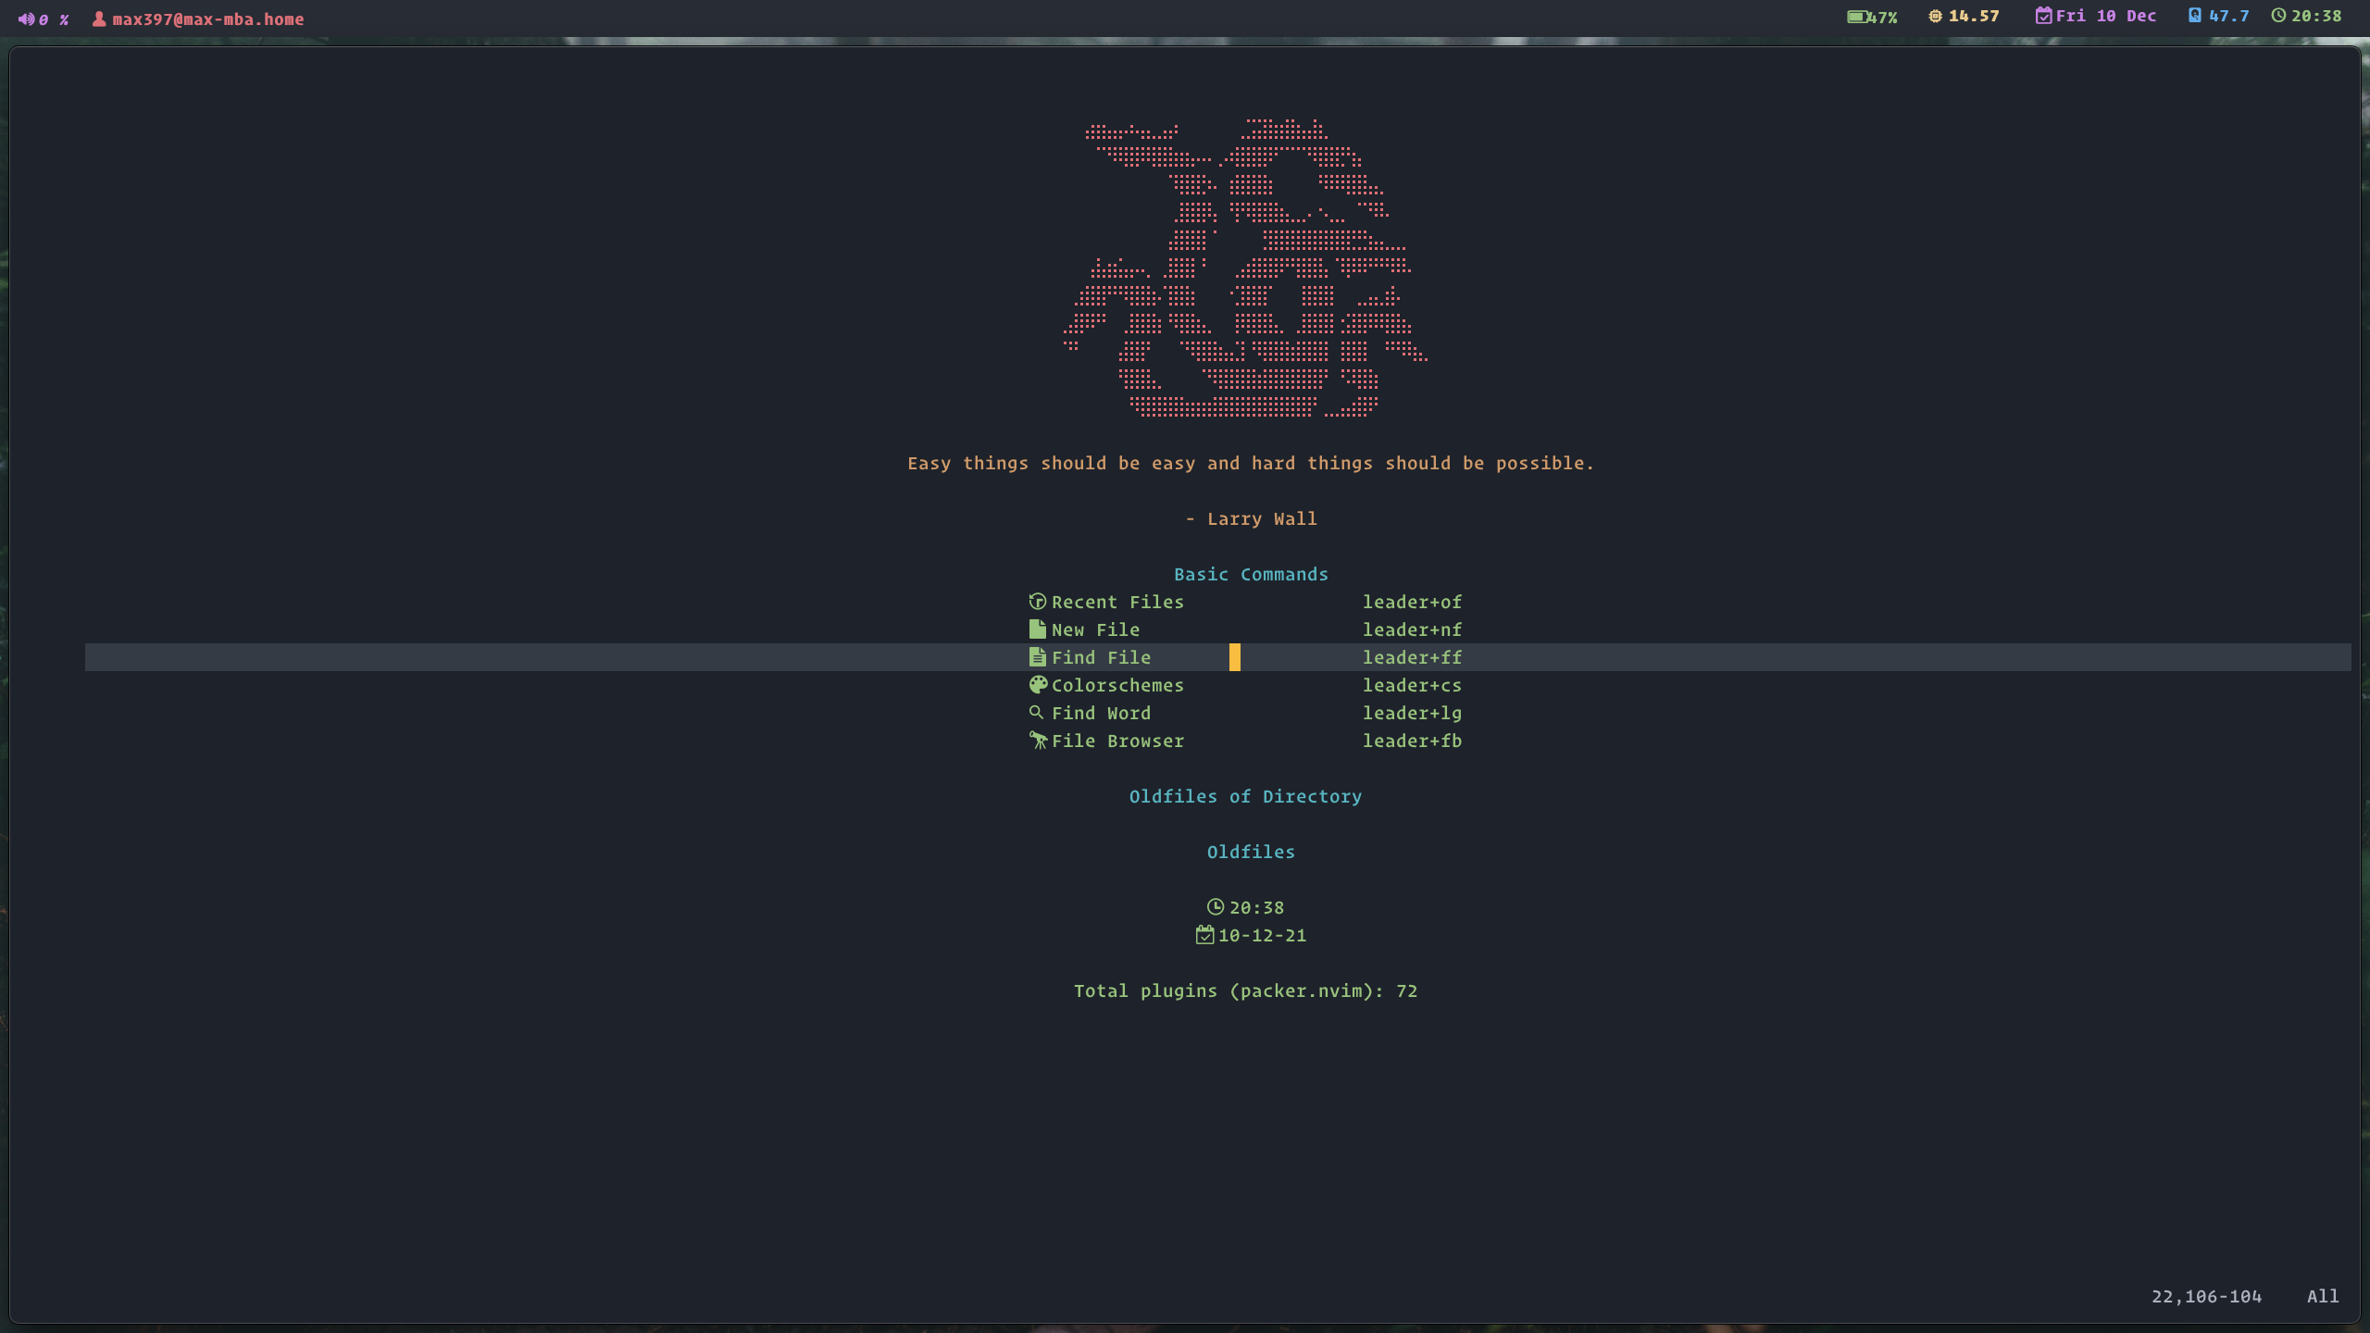Screen dimensions: 2370x1333
Task: Click the user icon beside max397@max-mba.home
Action: click(x=99, y=19)
